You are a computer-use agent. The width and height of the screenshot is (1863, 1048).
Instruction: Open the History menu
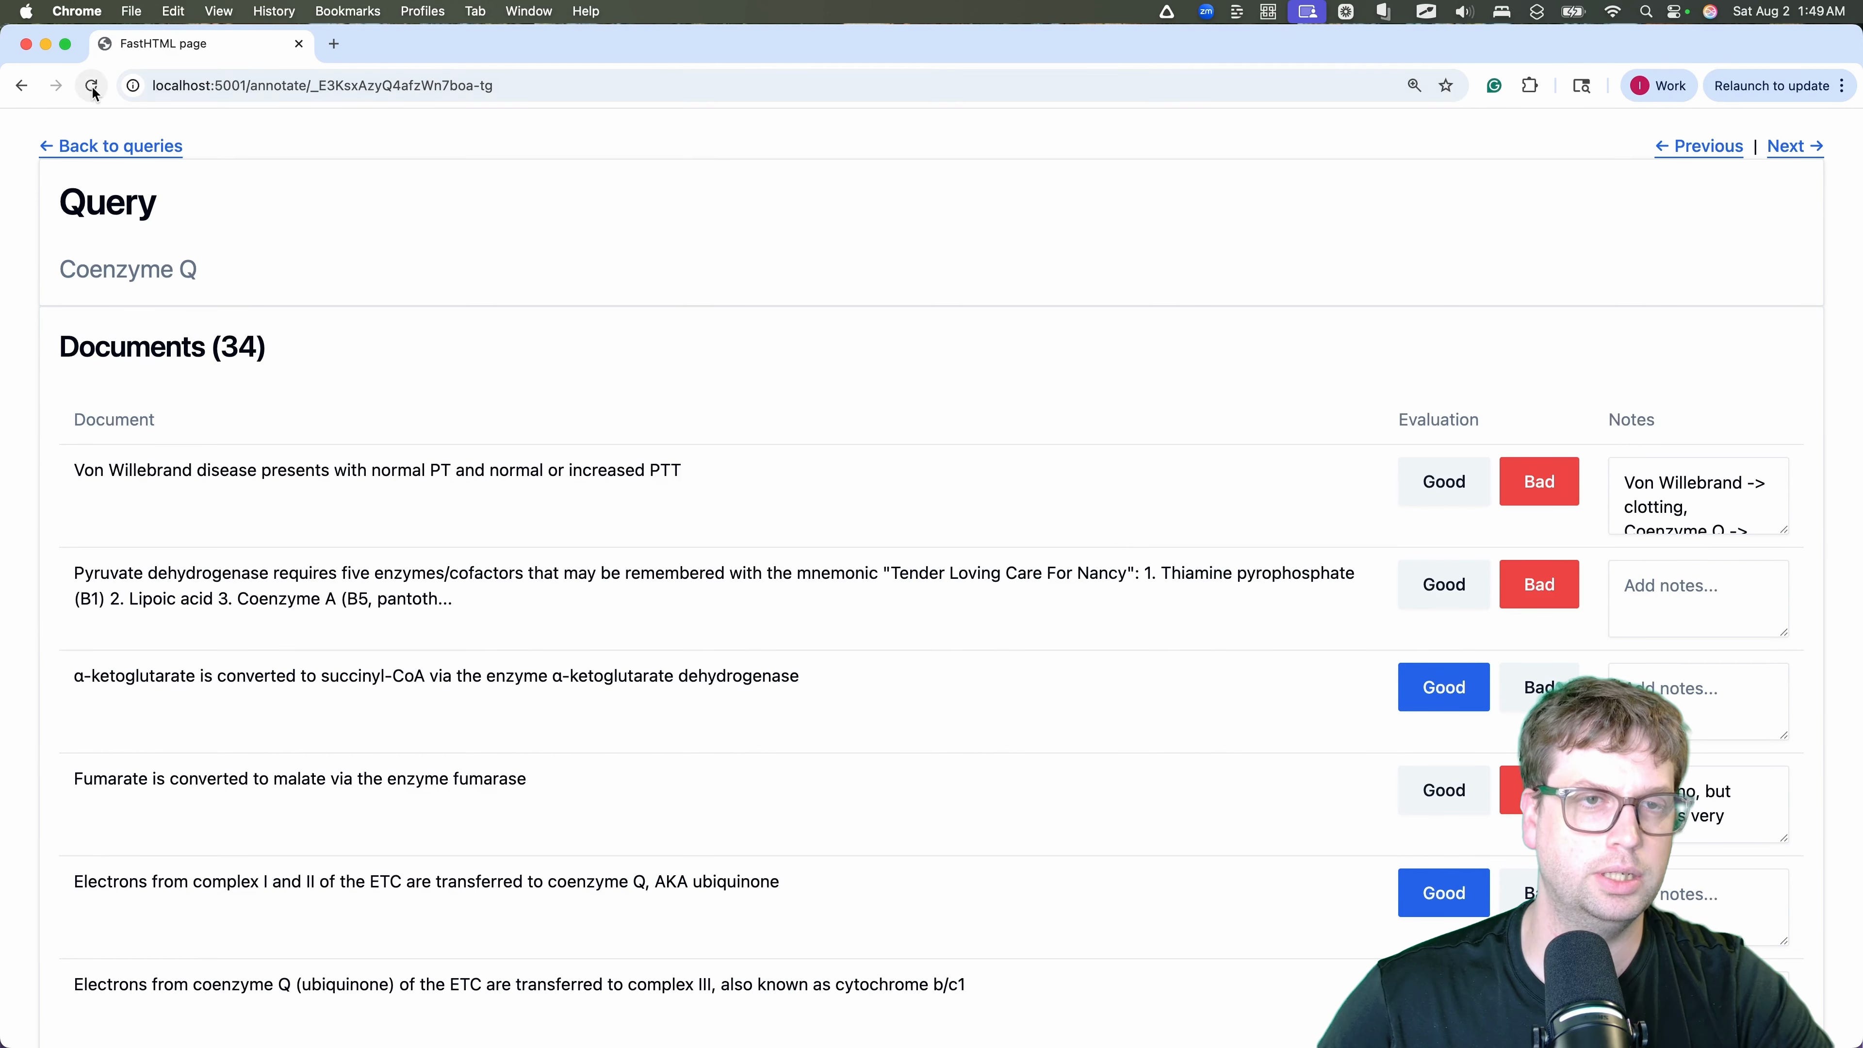[x=273, y=11]
